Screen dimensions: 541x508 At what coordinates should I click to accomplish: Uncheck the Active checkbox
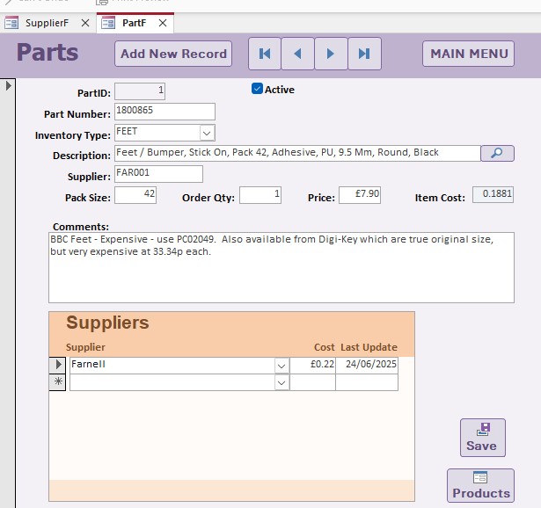tap(257, 89)
